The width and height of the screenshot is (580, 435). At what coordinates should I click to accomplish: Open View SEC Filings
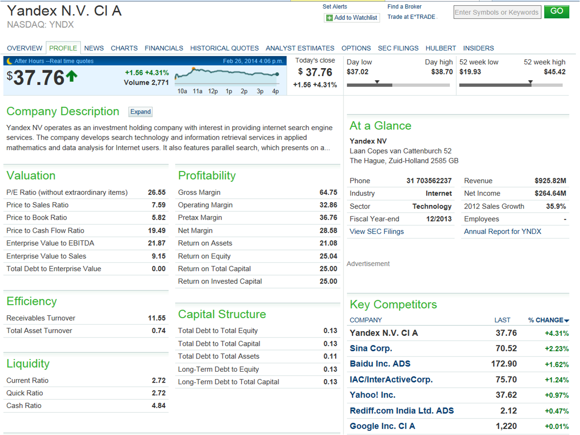pos(376,231)
